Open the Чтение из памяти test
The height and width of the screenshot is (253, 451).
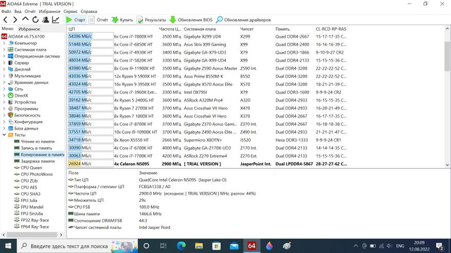[34, 142]
